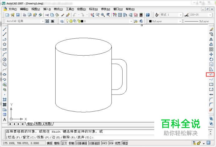Select the Copy Object modify tool
Image resolution: width=216 pixels, height=147 pixels.
point(211,34)
